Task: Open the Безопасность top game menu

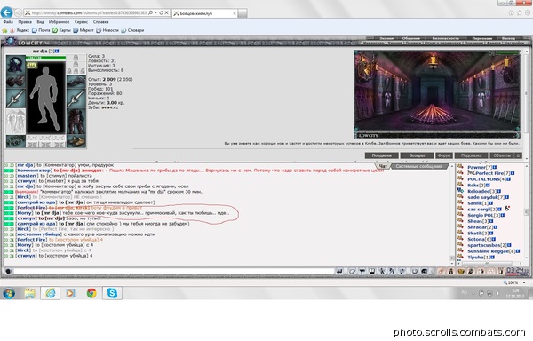Action: coord(445,38)
